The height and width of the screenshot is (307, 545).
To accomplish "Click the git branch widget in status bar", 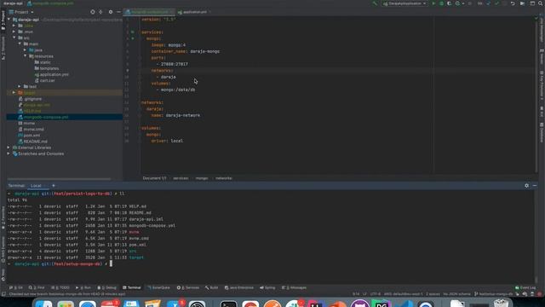I will (494, 294).
